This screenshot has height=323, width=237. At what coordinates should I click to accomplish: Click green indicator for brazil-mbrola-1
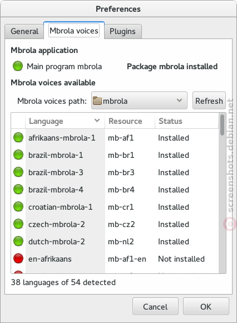pos(18,155)
